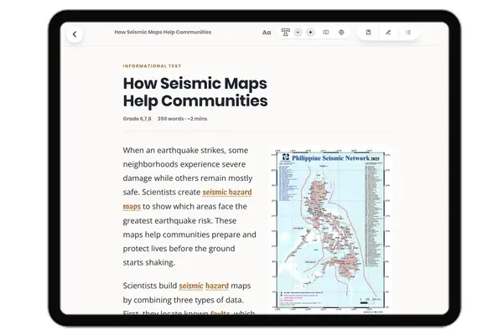Click the '359 words · ~2 mins' text
The width and height of the screenshot is (503, 335).
[182, 119]
